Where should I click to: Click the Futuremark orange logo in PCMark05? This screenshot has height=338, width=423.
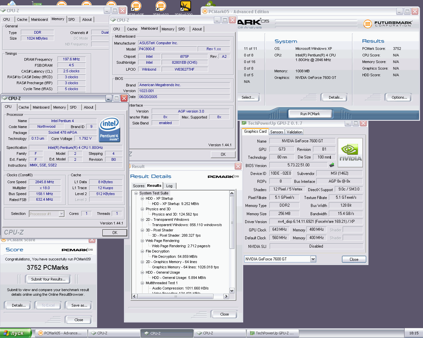(367, 24)
